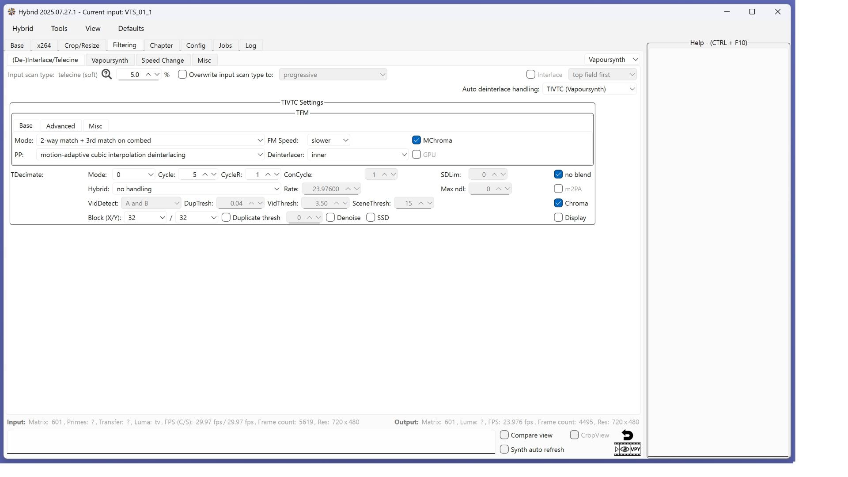Expand Auto deinterlace handling dropdown

pyautogui.click(x=590, y=89)
